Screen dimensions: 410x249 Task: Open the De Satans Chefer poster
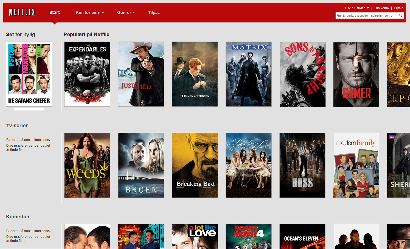pyautogui.click(x=29, y=74)
